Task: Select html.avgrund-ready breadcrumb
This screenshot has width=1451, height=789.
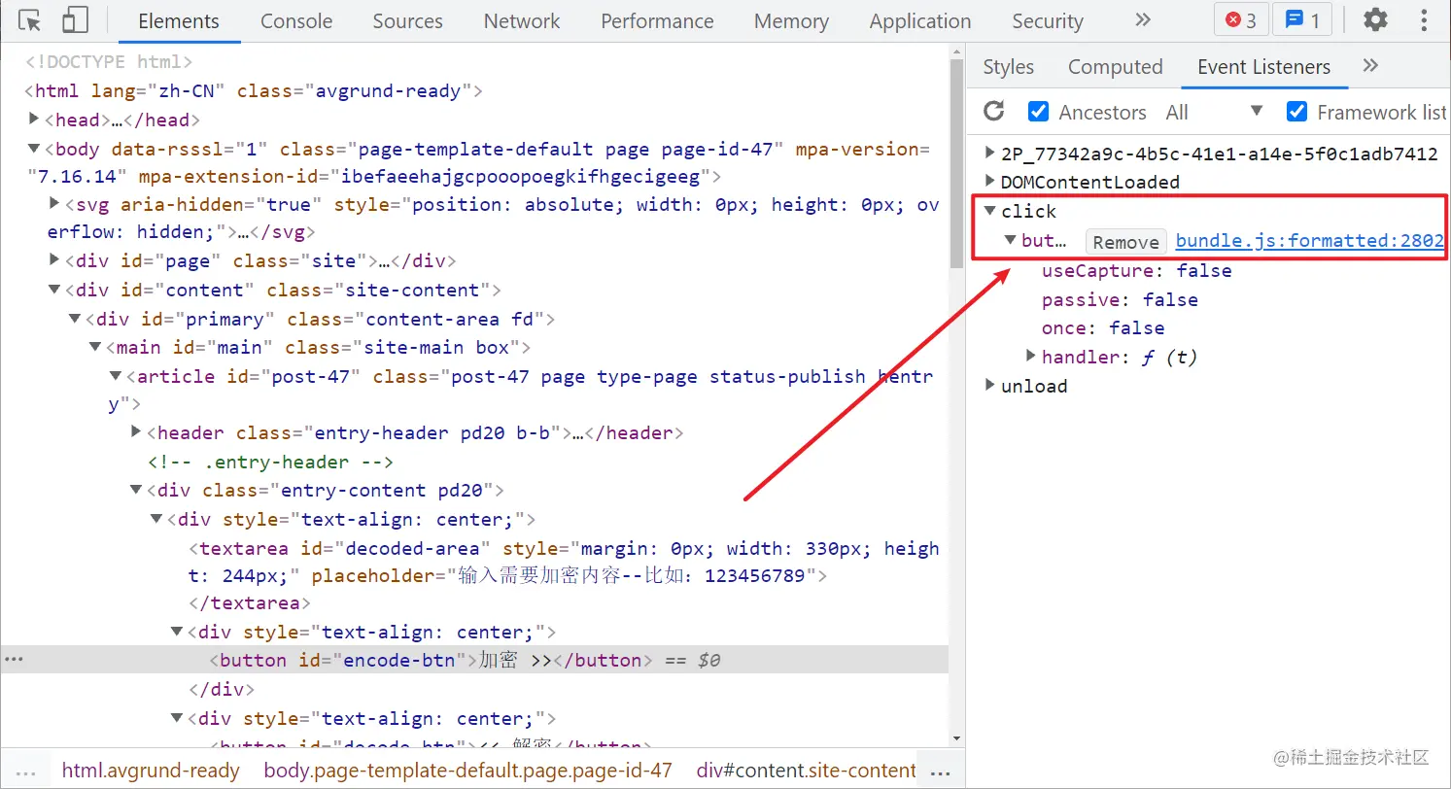Action: (x=151, y=772)
